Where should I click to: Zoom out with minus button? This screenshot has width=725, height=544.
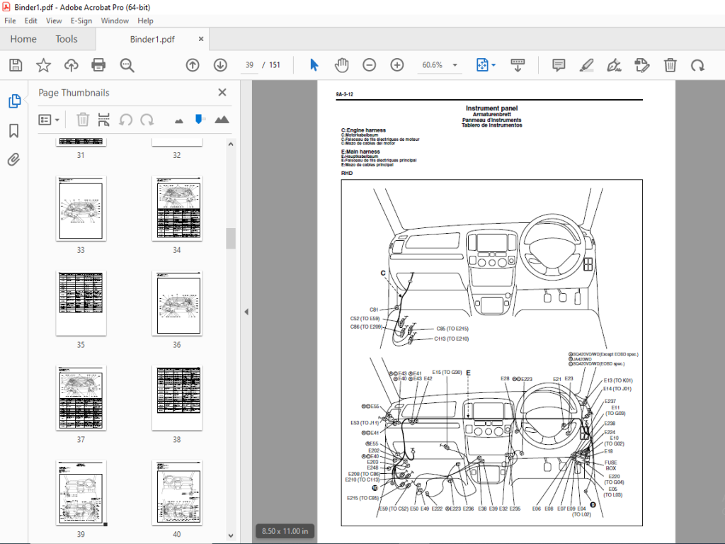click(369, 65)
